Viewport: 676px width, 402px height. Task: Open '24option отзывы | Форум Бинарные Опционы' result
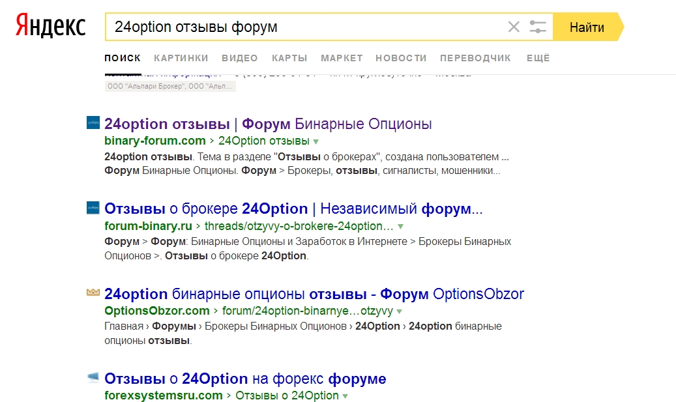coord(268,124)
